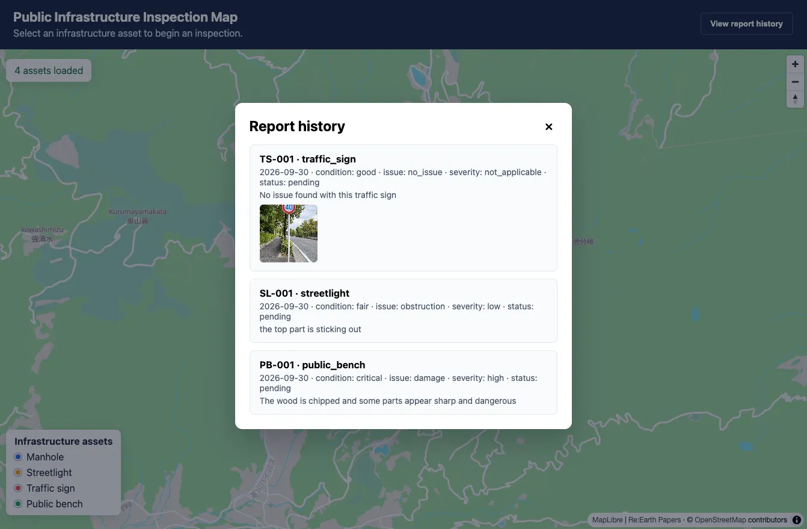This screenshot has height=529, width=807.
Task: Click the PB-001 condition critical details line
Action: 399,383
